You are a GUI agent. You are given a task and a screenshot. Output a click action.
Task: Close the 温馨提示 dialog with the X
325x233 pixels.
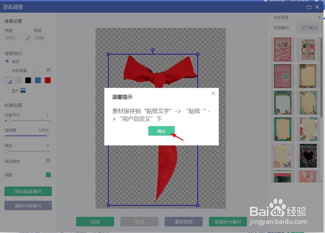pyautogui.click(x=213, y=93)
